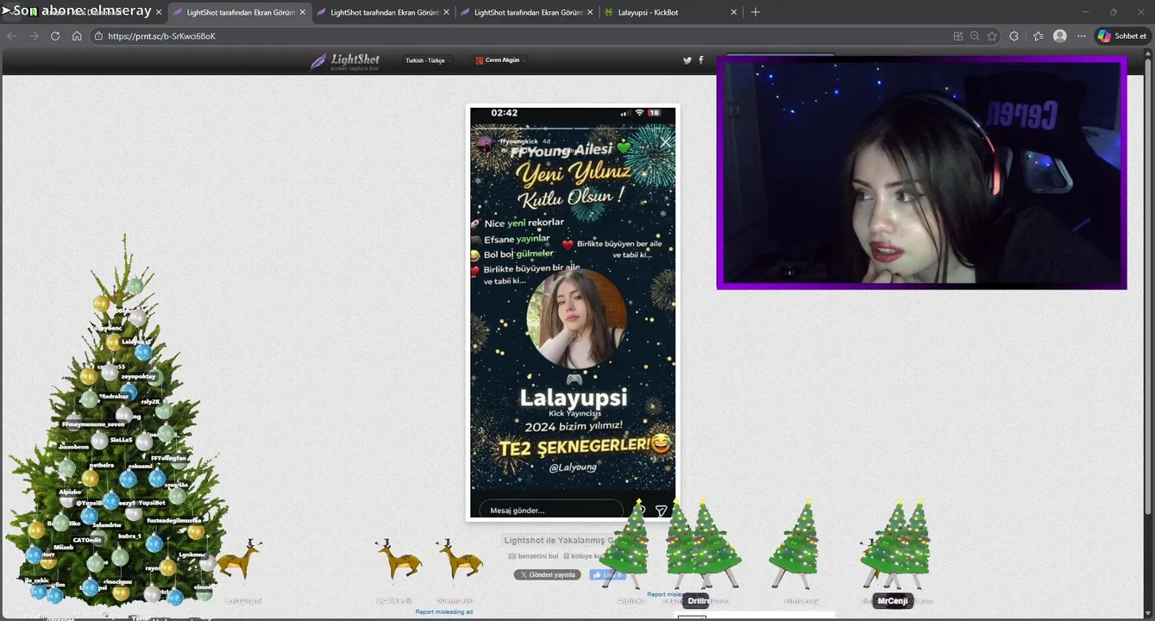Screen dimensions: 1155x621
Task: Close the Lalayupsi - KickBot tab
Action: click(734, 12)
